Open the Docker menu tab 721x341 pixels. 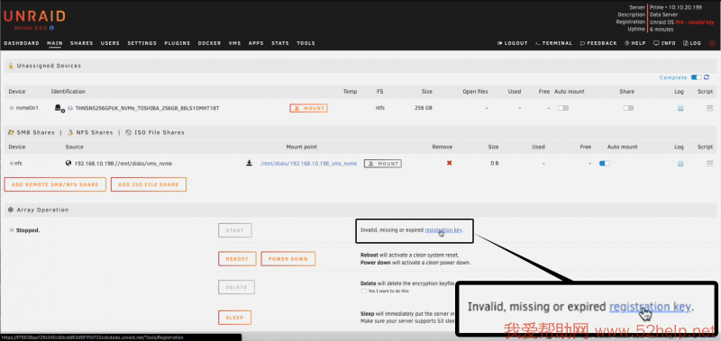tap(210, 43)
